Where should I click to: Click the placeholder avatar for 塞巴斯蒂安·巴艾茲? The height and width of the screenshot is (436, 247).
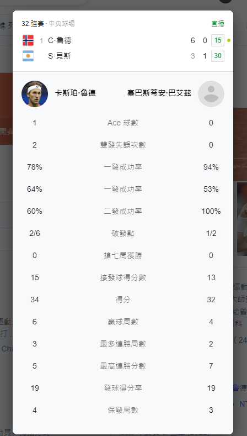pyautogui.click(x=211, y=94)
